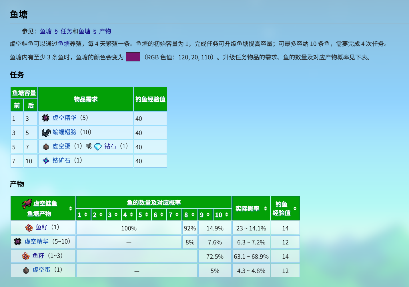The image size is (409, 287).
Task: Open the 鱼籽 (1) link
Action: [x=41, y=227]
